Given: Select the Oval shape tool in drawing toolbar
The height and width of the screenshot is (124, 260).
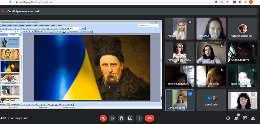Looking at the screenshot, I should 30,105.
